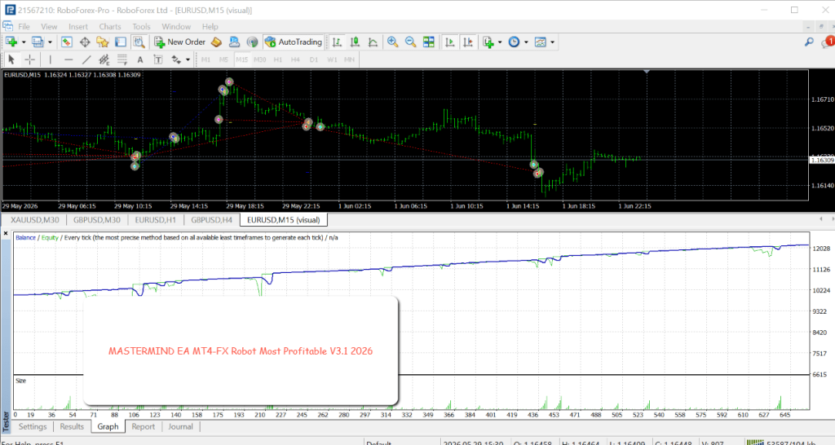The height and width of the screenshot is (445, 835).
Task: Click the New Order button
Action: click(x=180, y=42)
